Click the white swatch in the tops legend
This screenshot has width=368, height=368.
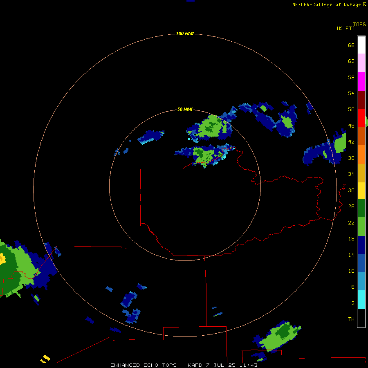(361, 45)
